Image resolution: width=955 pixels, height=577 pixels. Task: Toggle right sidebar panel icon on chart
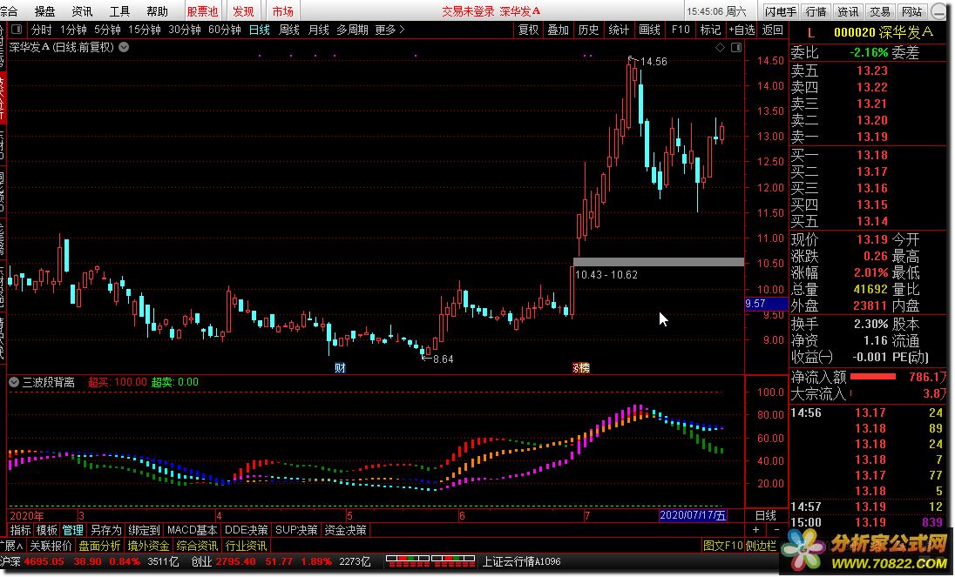[x=736, y=47]
